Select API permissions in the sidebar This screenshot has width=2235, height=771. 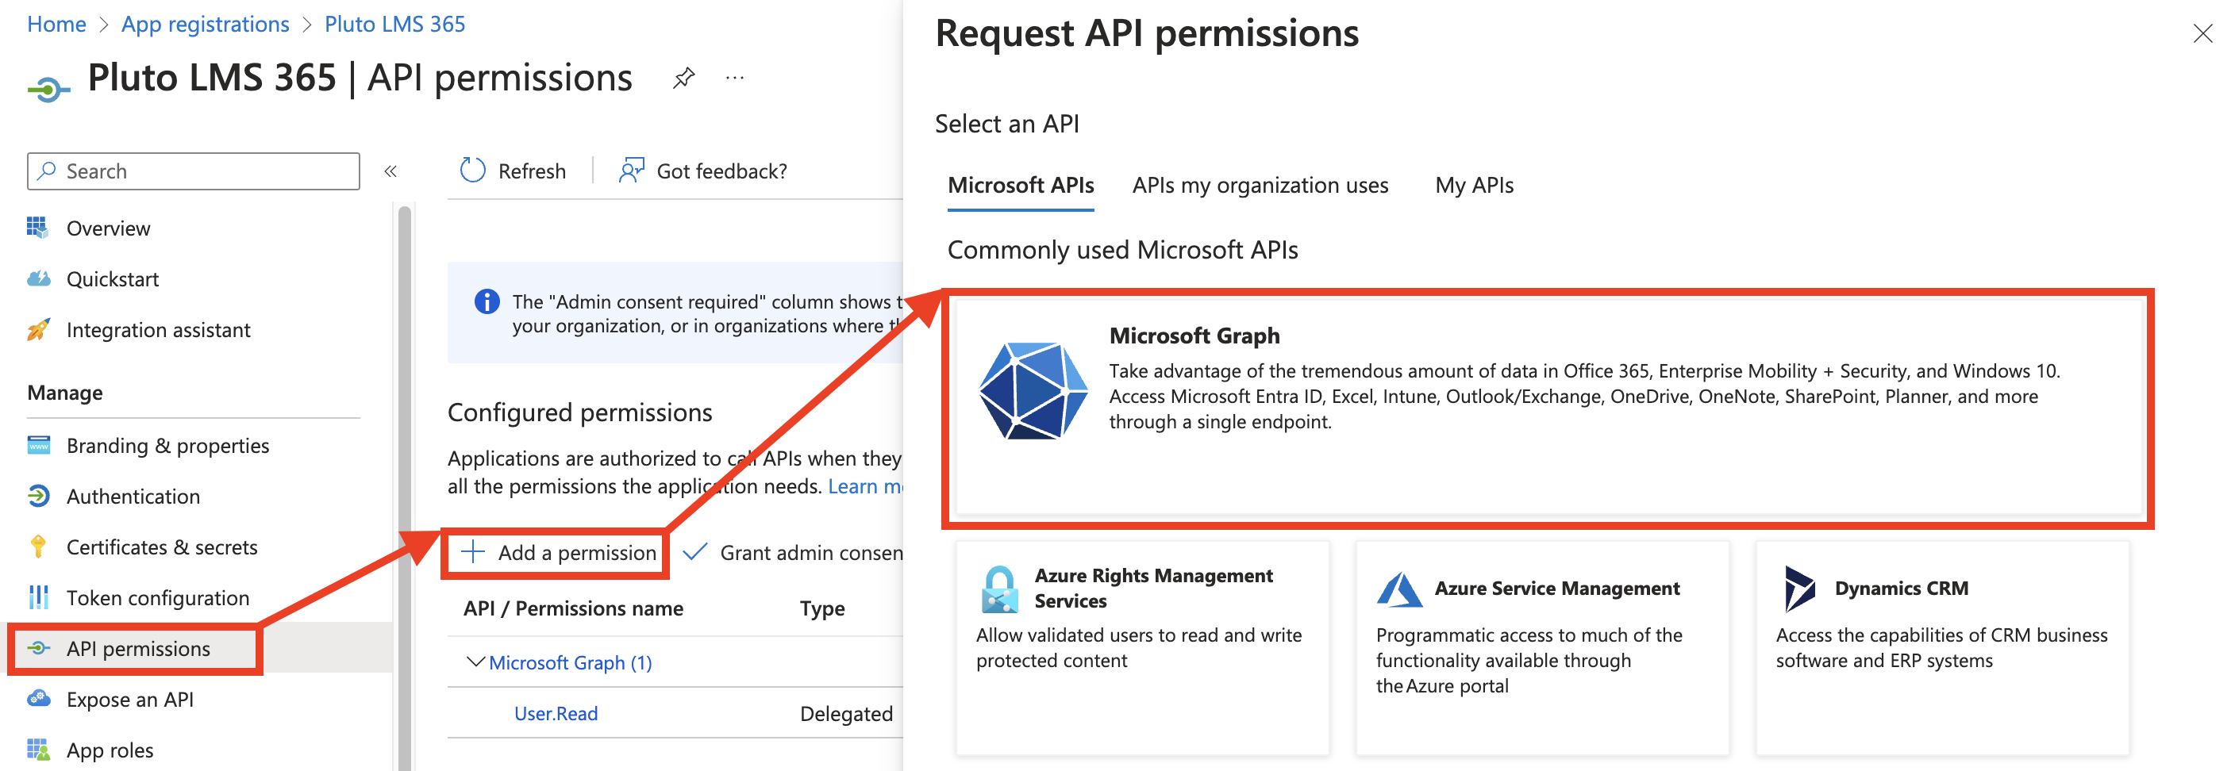(x=138, y=649)
